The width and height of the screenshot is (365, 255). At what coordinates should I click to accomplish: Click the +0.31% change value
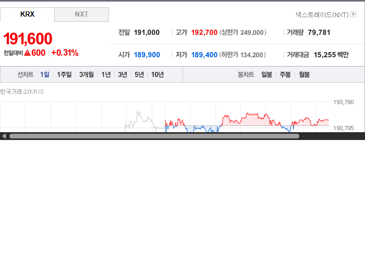point(65,53)
